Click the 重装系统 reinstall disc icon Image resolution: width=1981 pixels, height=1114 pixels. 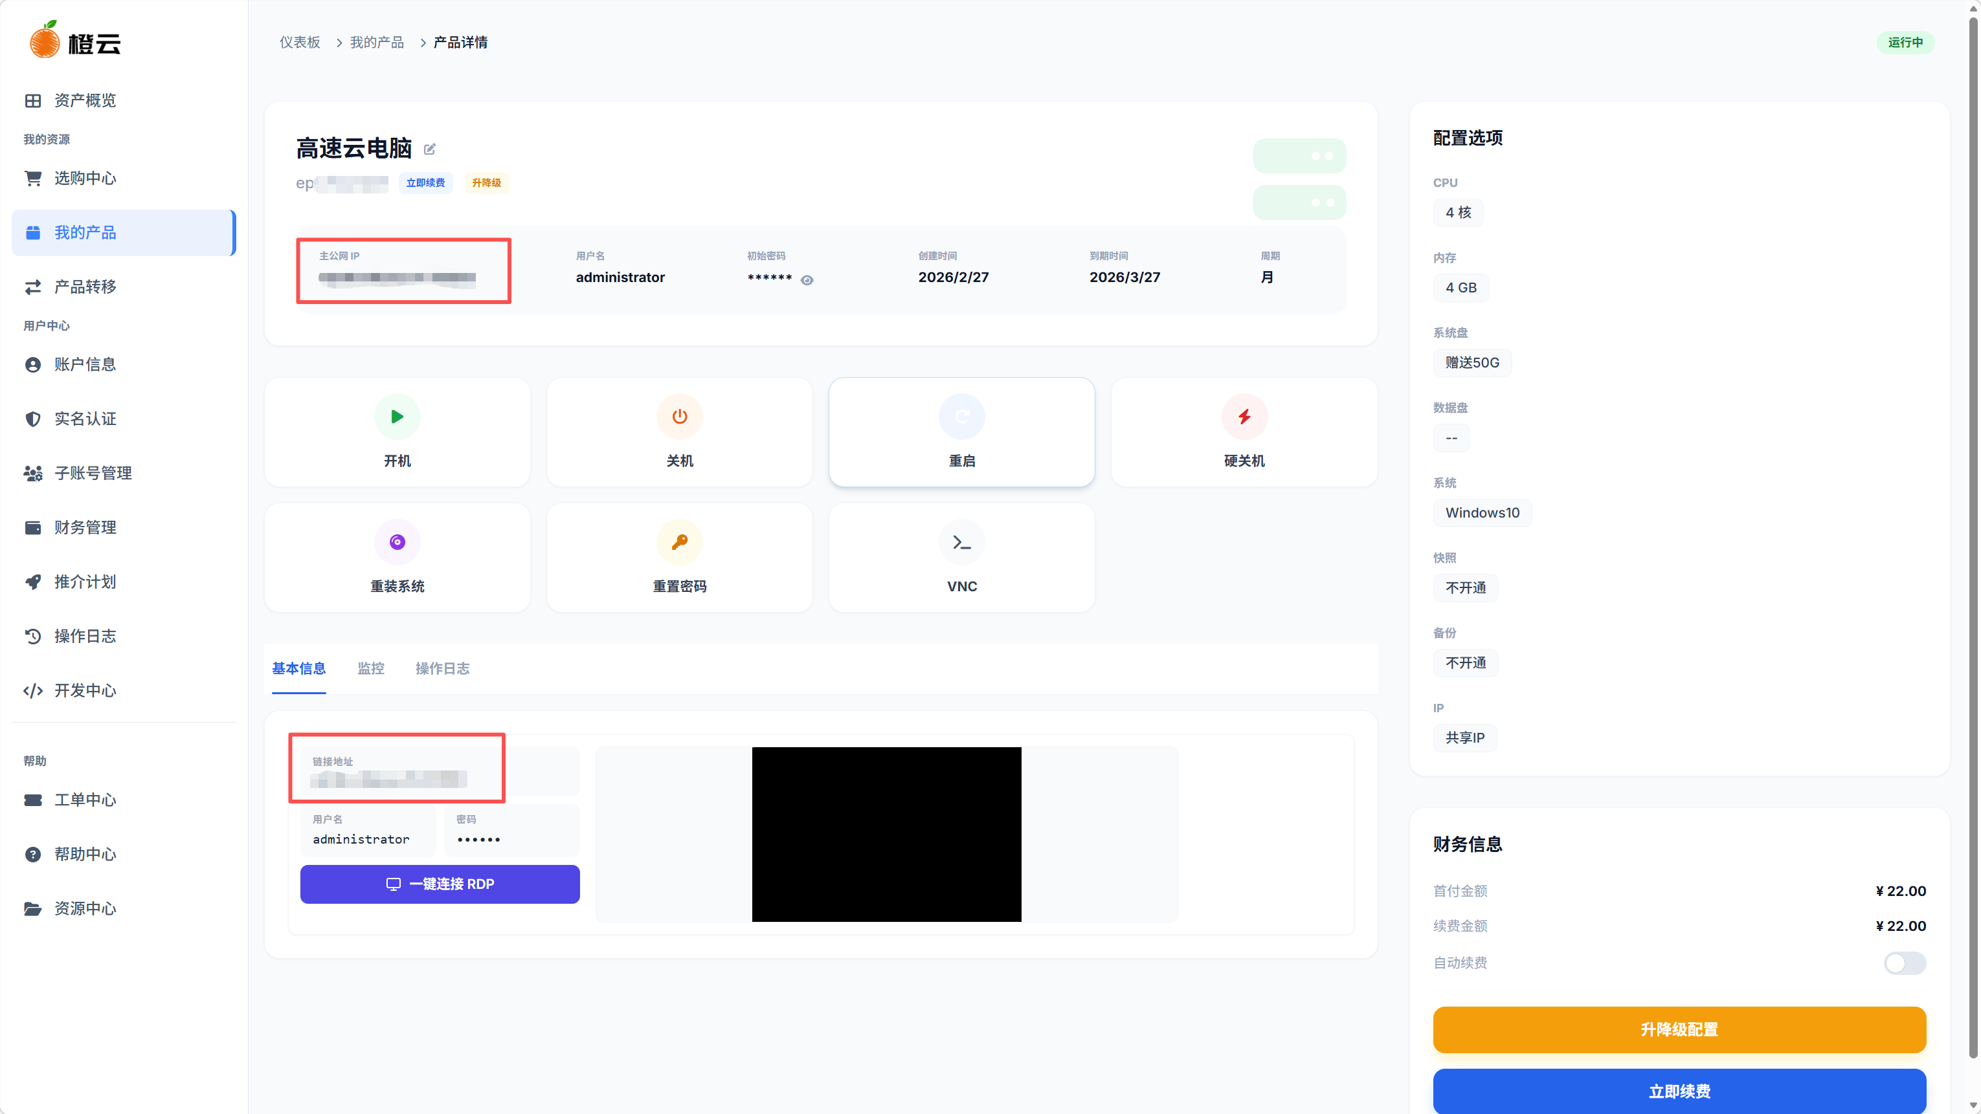[x=397, y=542]
